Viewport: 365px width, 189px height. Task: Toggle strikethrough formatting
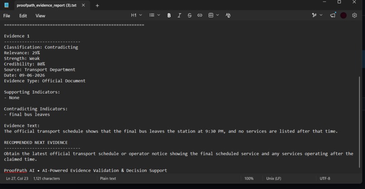pyautogui.click(x=189, y=15)
